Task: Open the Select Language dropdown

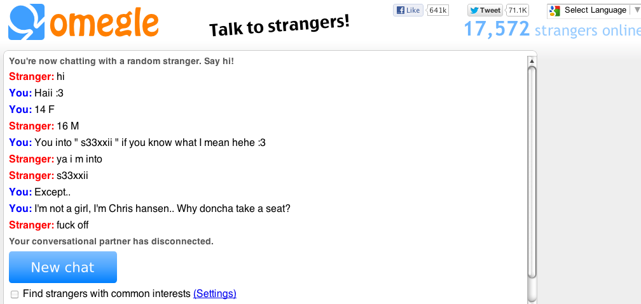Action: (595, 10)
